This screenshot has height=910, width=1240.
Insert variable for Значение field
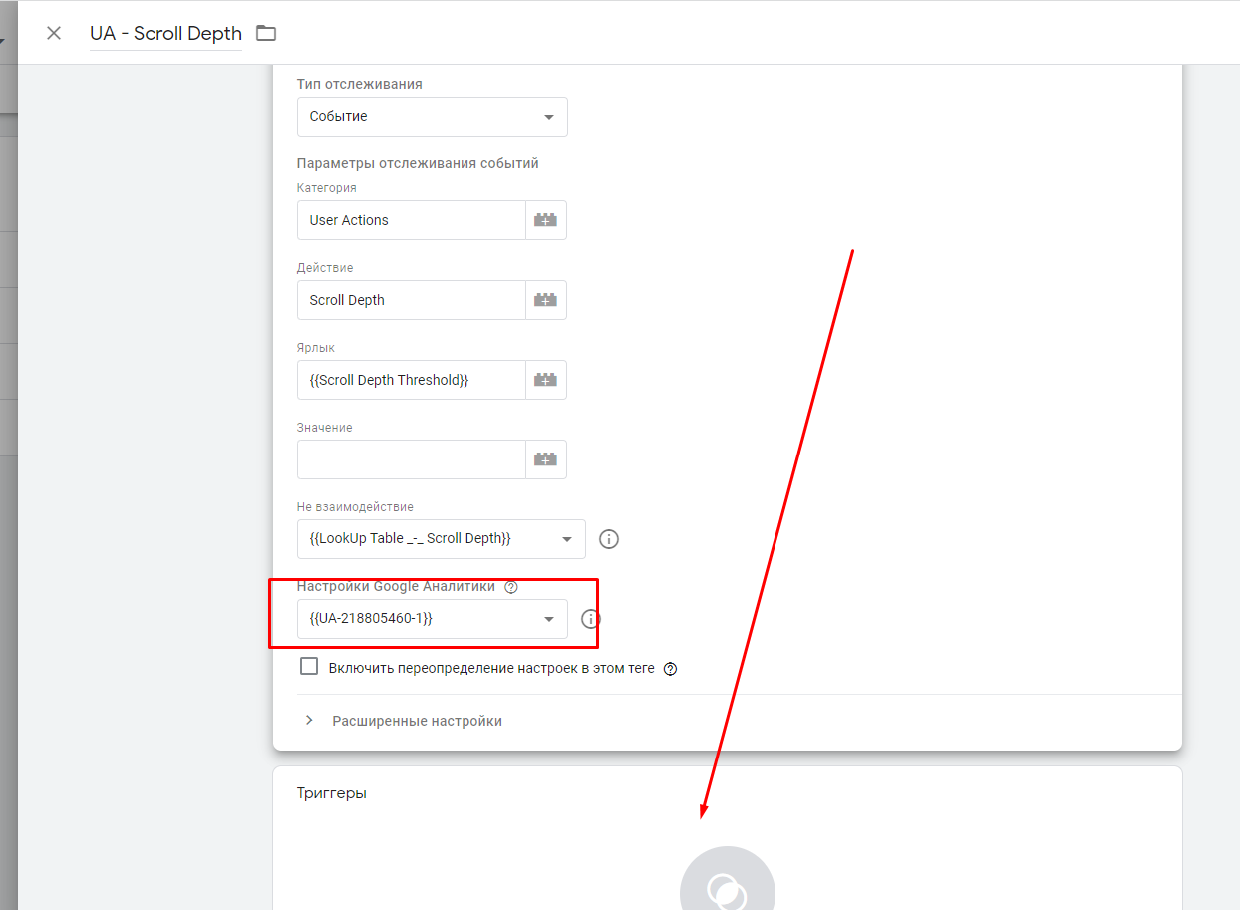click(x=545, y=459)
